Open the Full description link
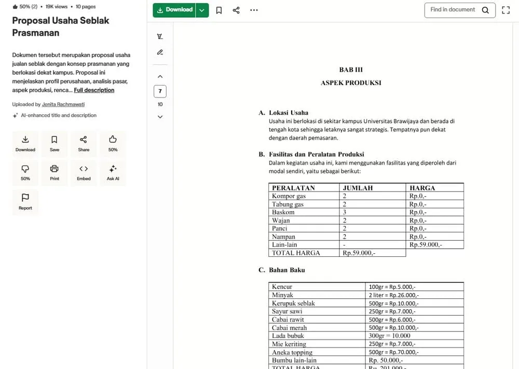The height and width of the screenshot is (369, 519). point(94,90)
